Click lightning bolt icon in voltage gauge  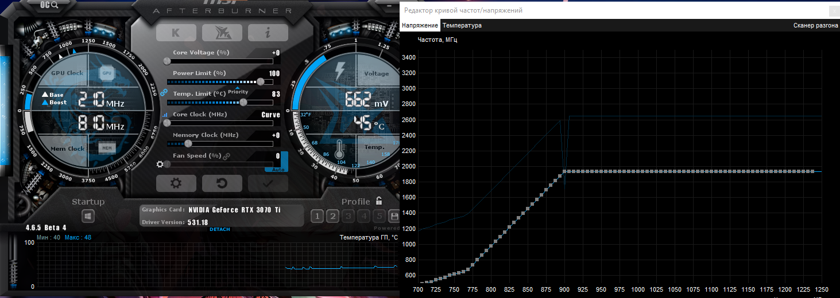click(340, 70)
